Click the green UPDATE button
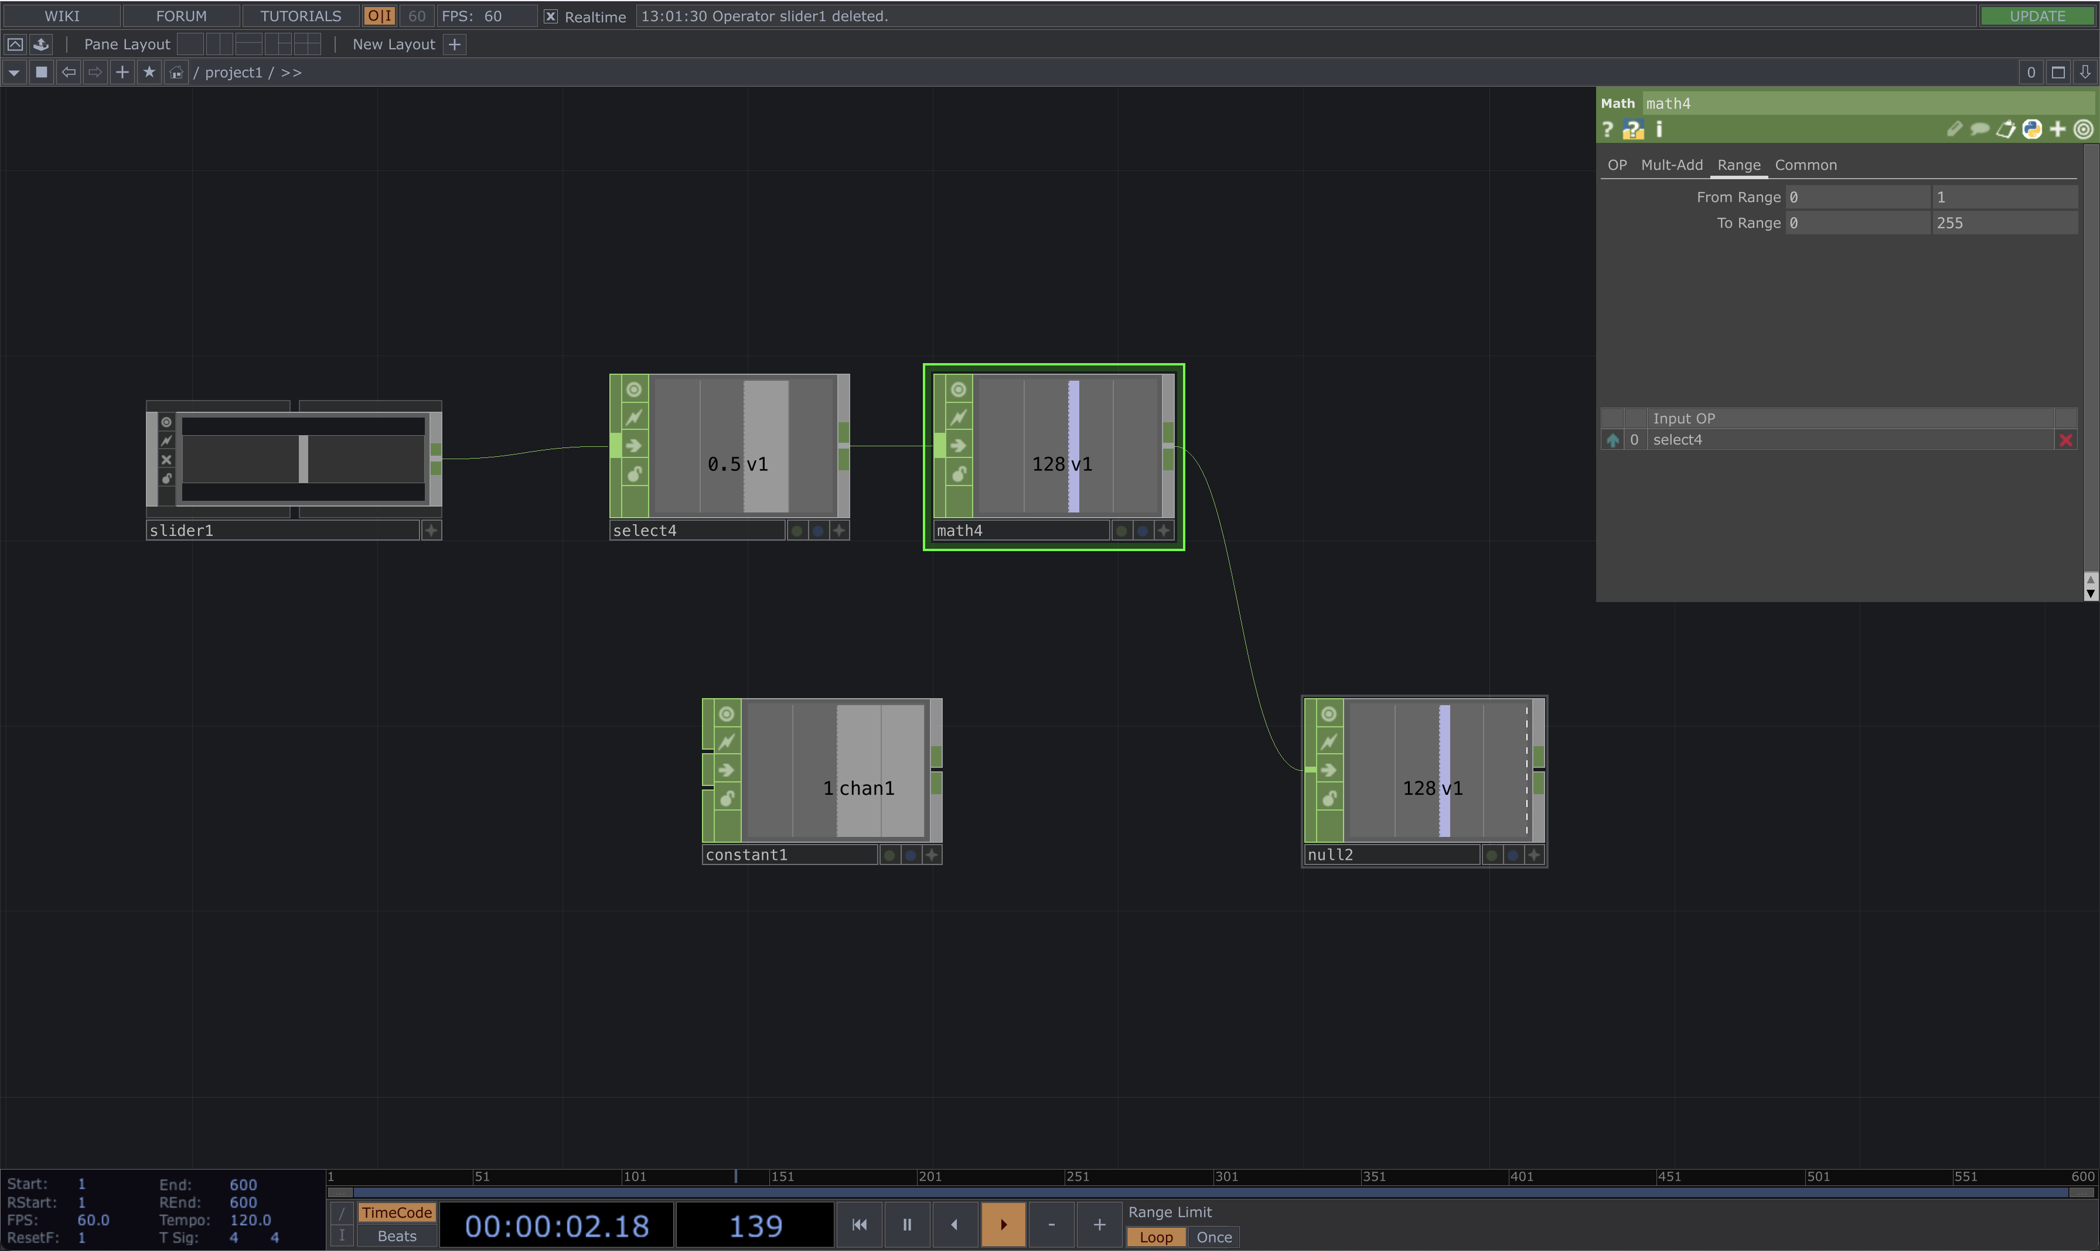The image size is (2100, 1251). (x=2037, y=16)
